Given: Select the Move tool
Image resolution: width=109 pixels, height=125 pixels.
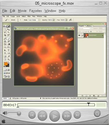Looking at the screenshot, I should pos(8,30).
